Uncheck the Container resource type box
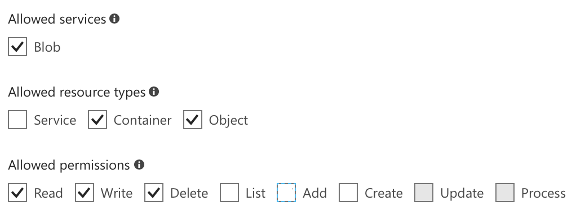Screen dimensions: 585x219 click(x=97, y=120)
